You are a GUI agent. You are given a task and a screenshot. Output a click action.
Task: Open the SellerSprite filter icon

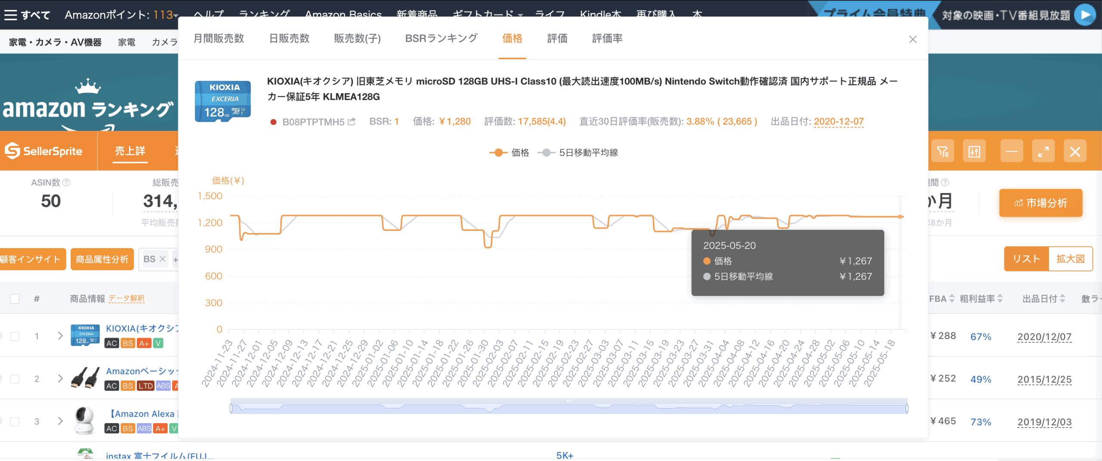tap(943, 151)
